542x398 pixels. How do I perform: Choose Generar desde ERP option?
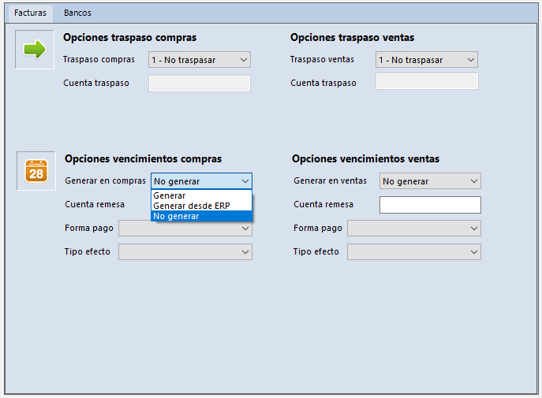point(201,206)
